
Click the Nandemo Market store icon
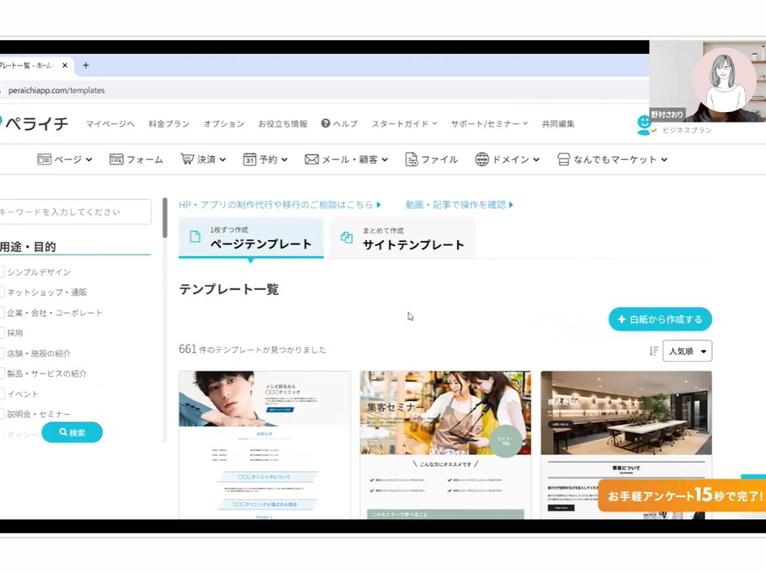point(564,159)
